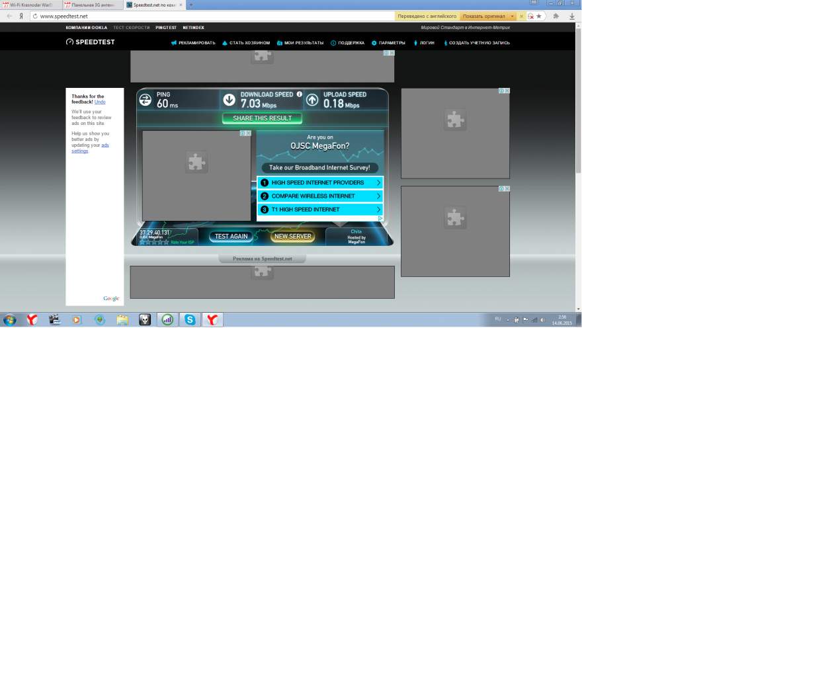The image size is (836, 677).
Task: Click the download speed info icon
Action: (x=299, y=95)
